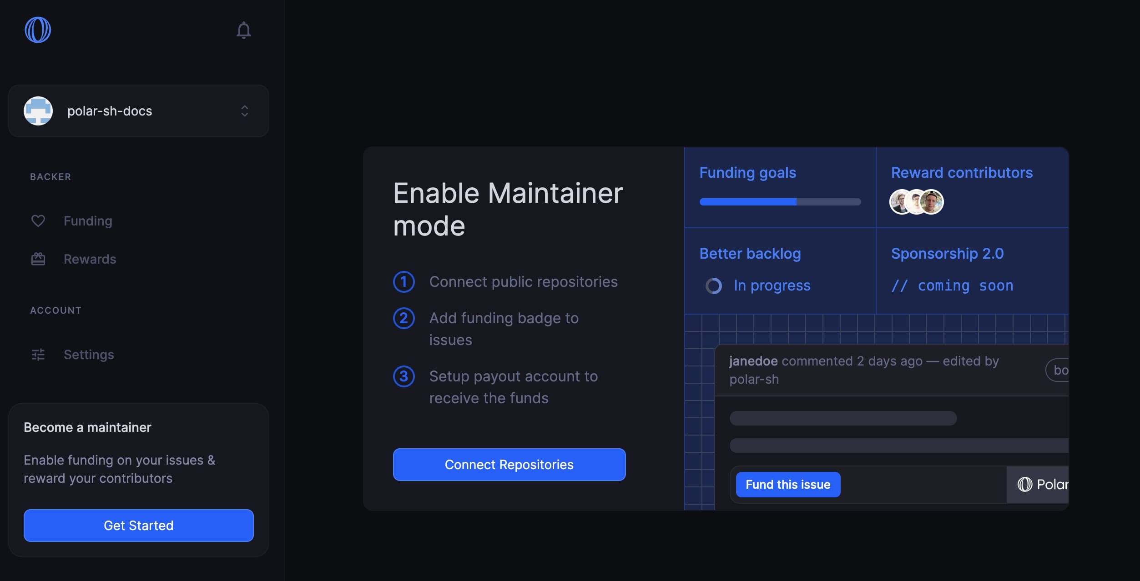Click the Funding heart icon

(38, 221)
